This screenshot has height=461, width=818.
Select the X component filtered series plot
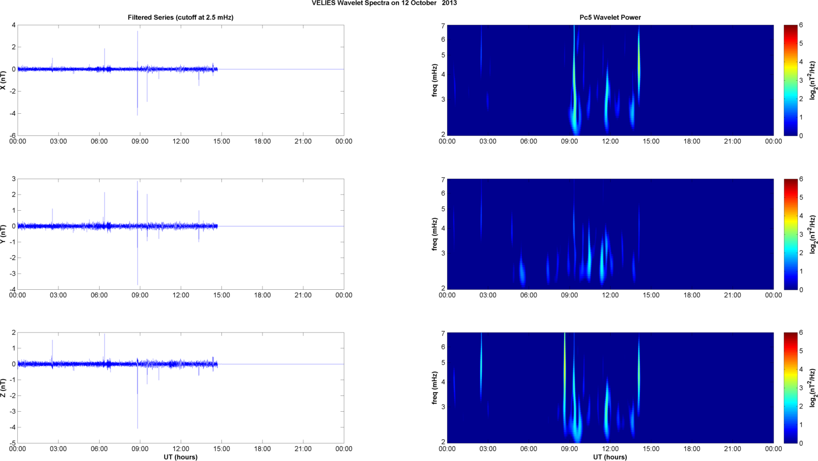181,80
